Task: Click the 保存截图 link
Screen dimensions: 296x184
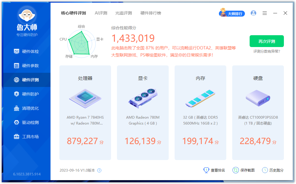Action: [x=247, y=170]
